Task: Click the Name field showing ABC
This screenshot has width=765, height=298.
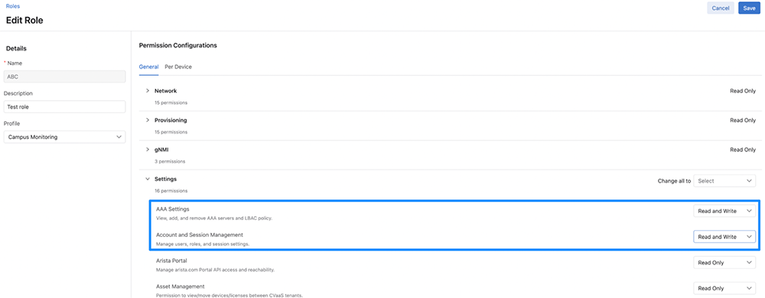Action: [x=64, y=76]
